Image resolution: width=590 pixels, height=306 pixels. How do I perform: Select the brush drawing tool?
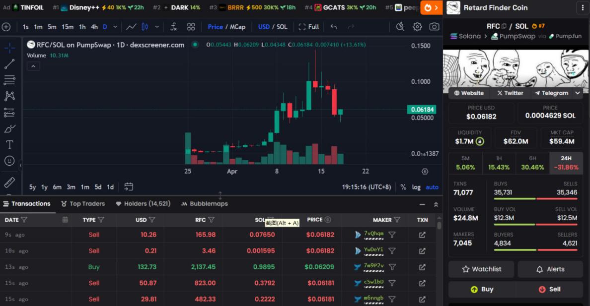pos(10,128)
